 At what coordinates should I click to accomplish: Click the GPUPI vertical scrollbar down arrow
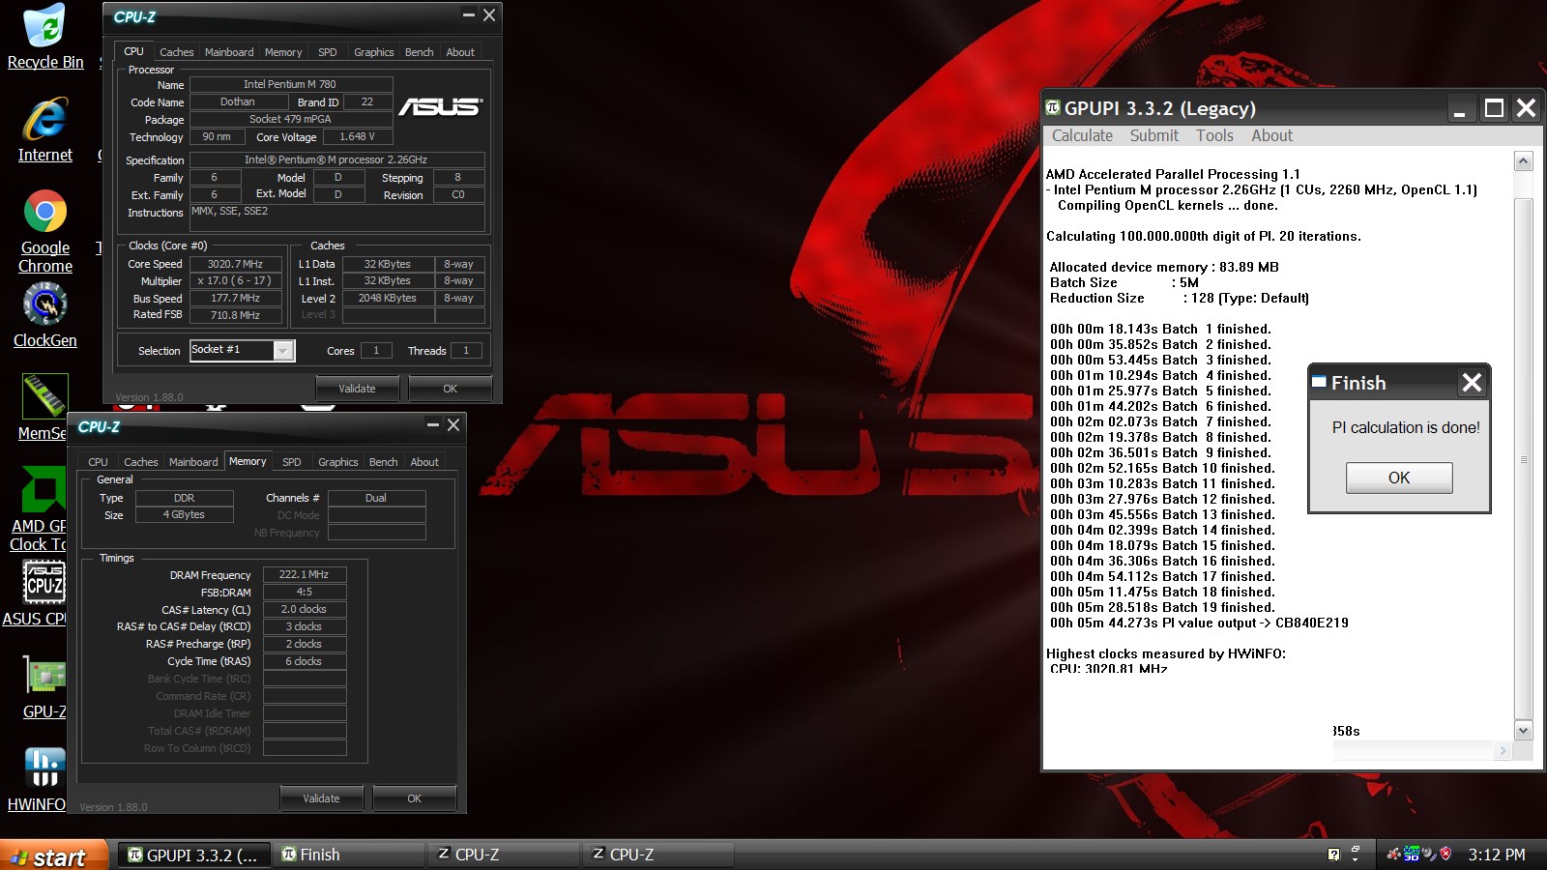tap(1524, 731)
